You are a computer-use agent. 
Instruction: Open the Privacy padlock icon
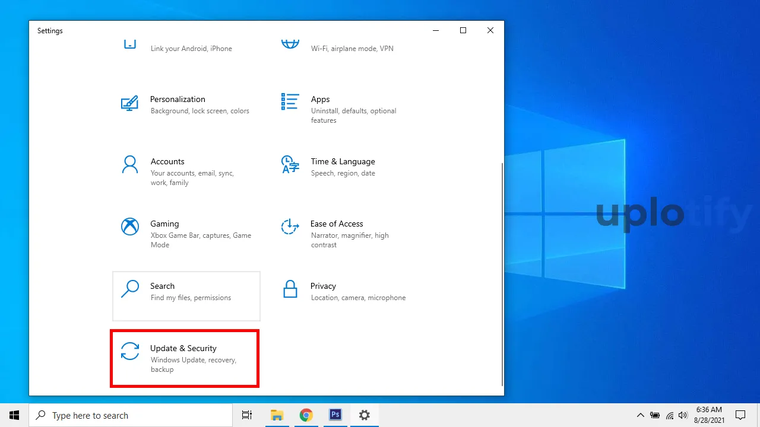pos(290,289)
